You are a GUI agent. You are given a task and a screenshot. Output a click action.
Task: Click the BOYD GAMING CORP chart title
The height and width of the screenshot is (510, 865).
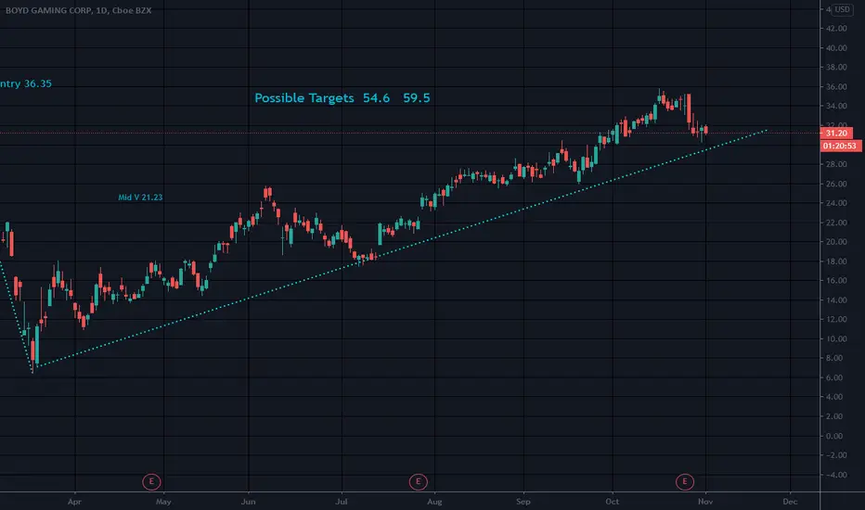click(x=78, y=10)
